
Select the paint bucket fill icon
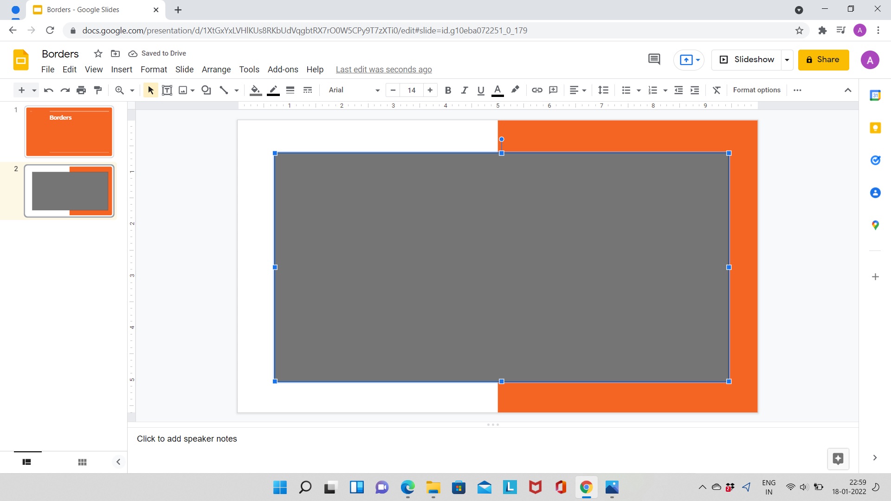(x=256, y=90)
